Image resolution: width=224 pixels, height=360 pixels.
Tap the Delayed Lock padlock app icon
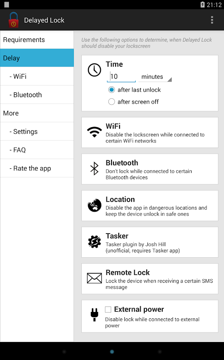click(13, 20)
